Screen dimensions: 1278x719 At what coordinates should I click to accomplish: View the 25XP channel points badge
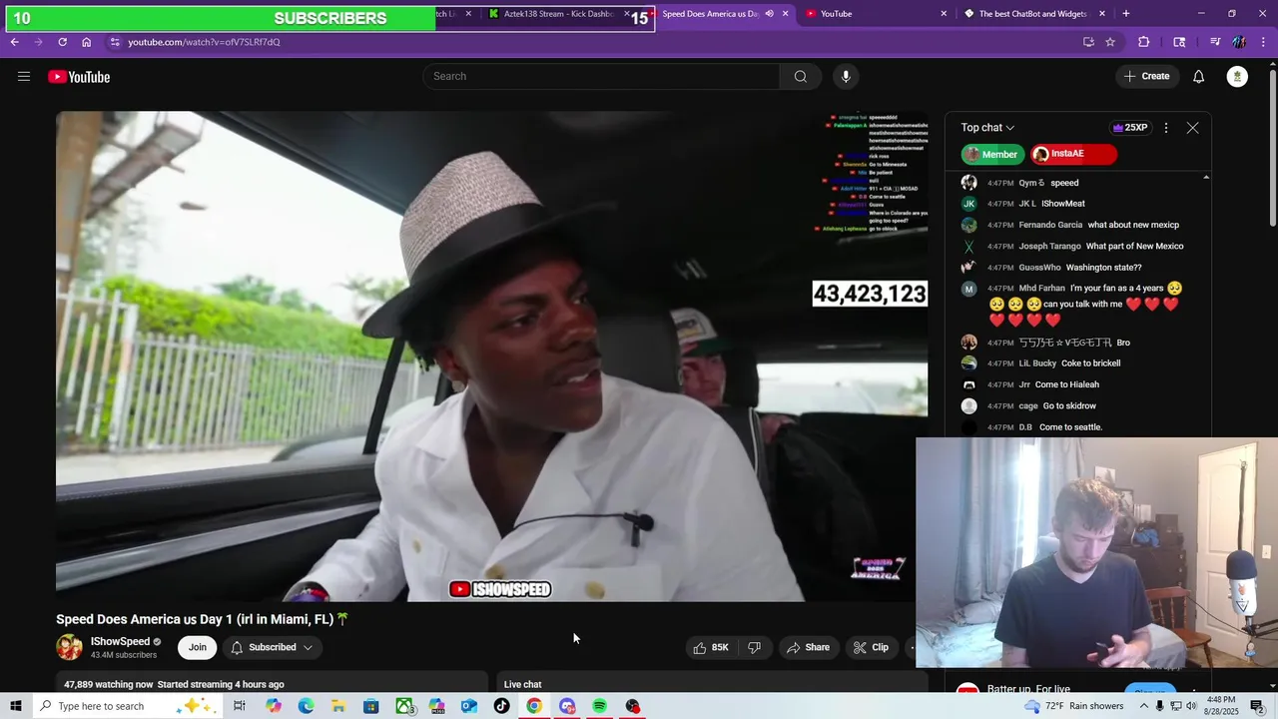1129,128
